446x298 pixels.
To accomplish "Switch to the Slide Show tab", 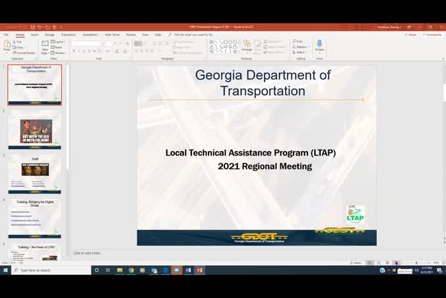I will (x=112, y=35).
